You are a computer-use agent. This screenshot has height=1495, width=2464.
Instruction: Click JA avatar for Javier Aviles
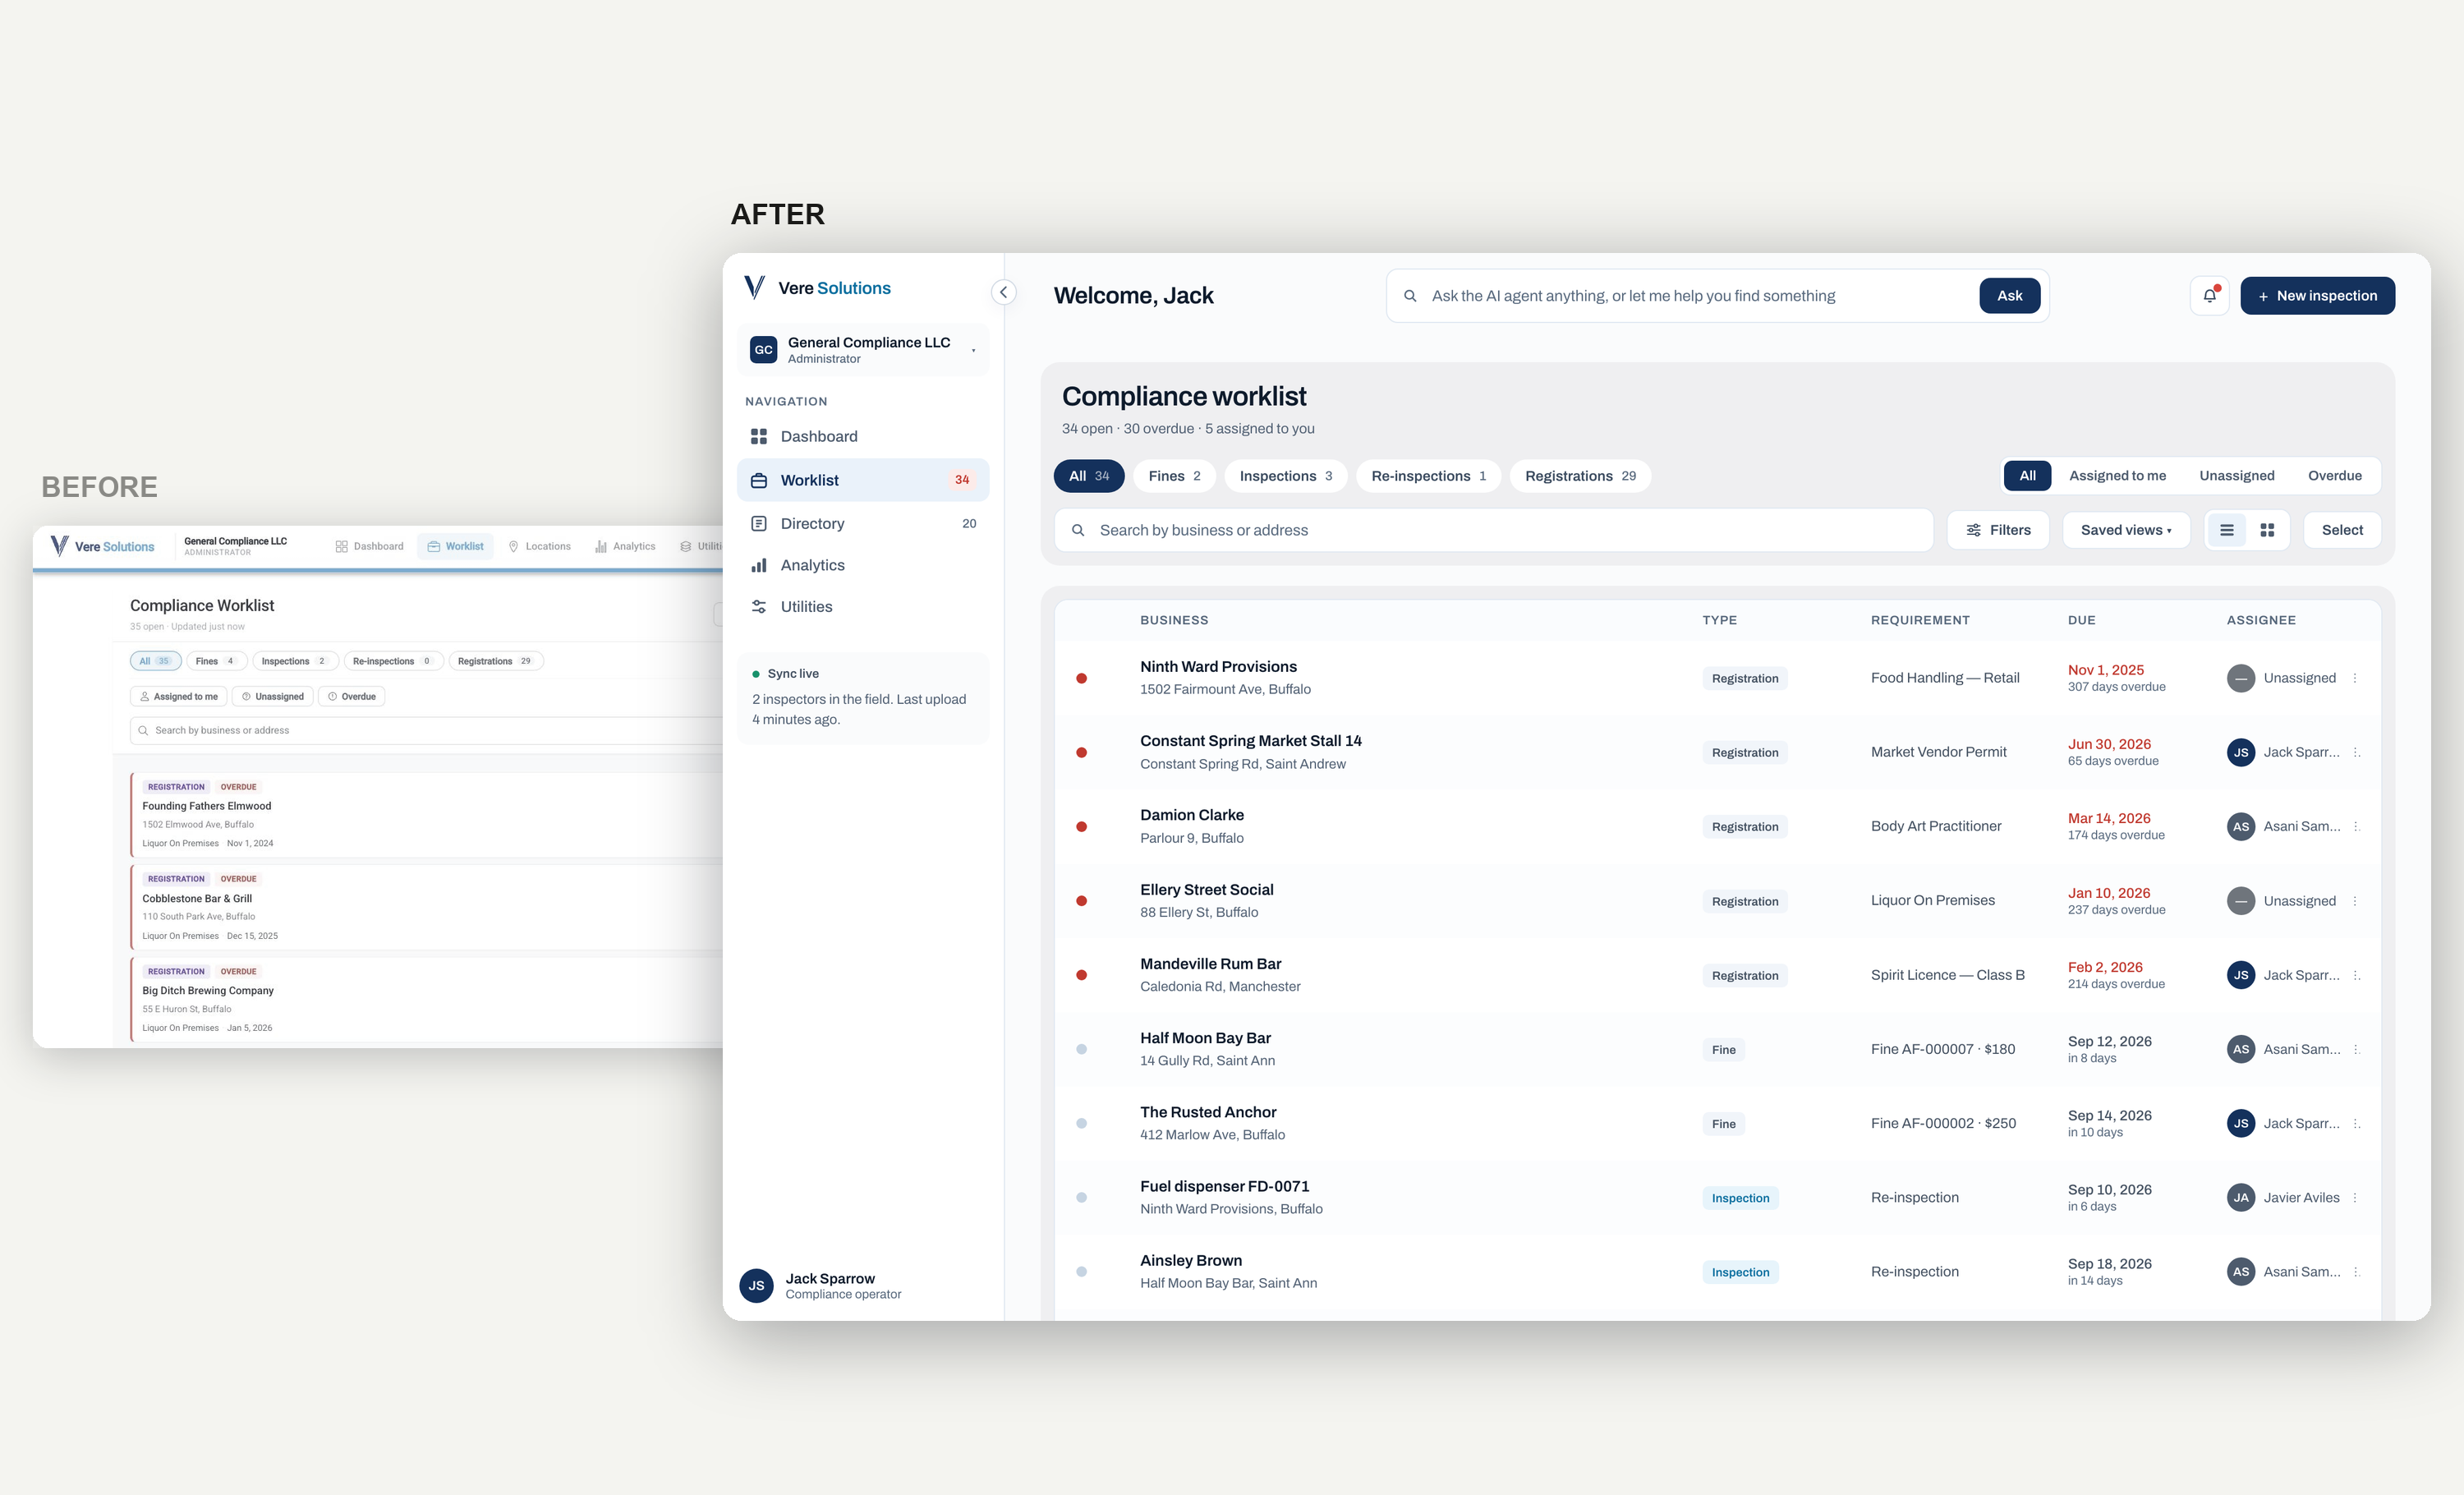click(x=2241, y=1198)
